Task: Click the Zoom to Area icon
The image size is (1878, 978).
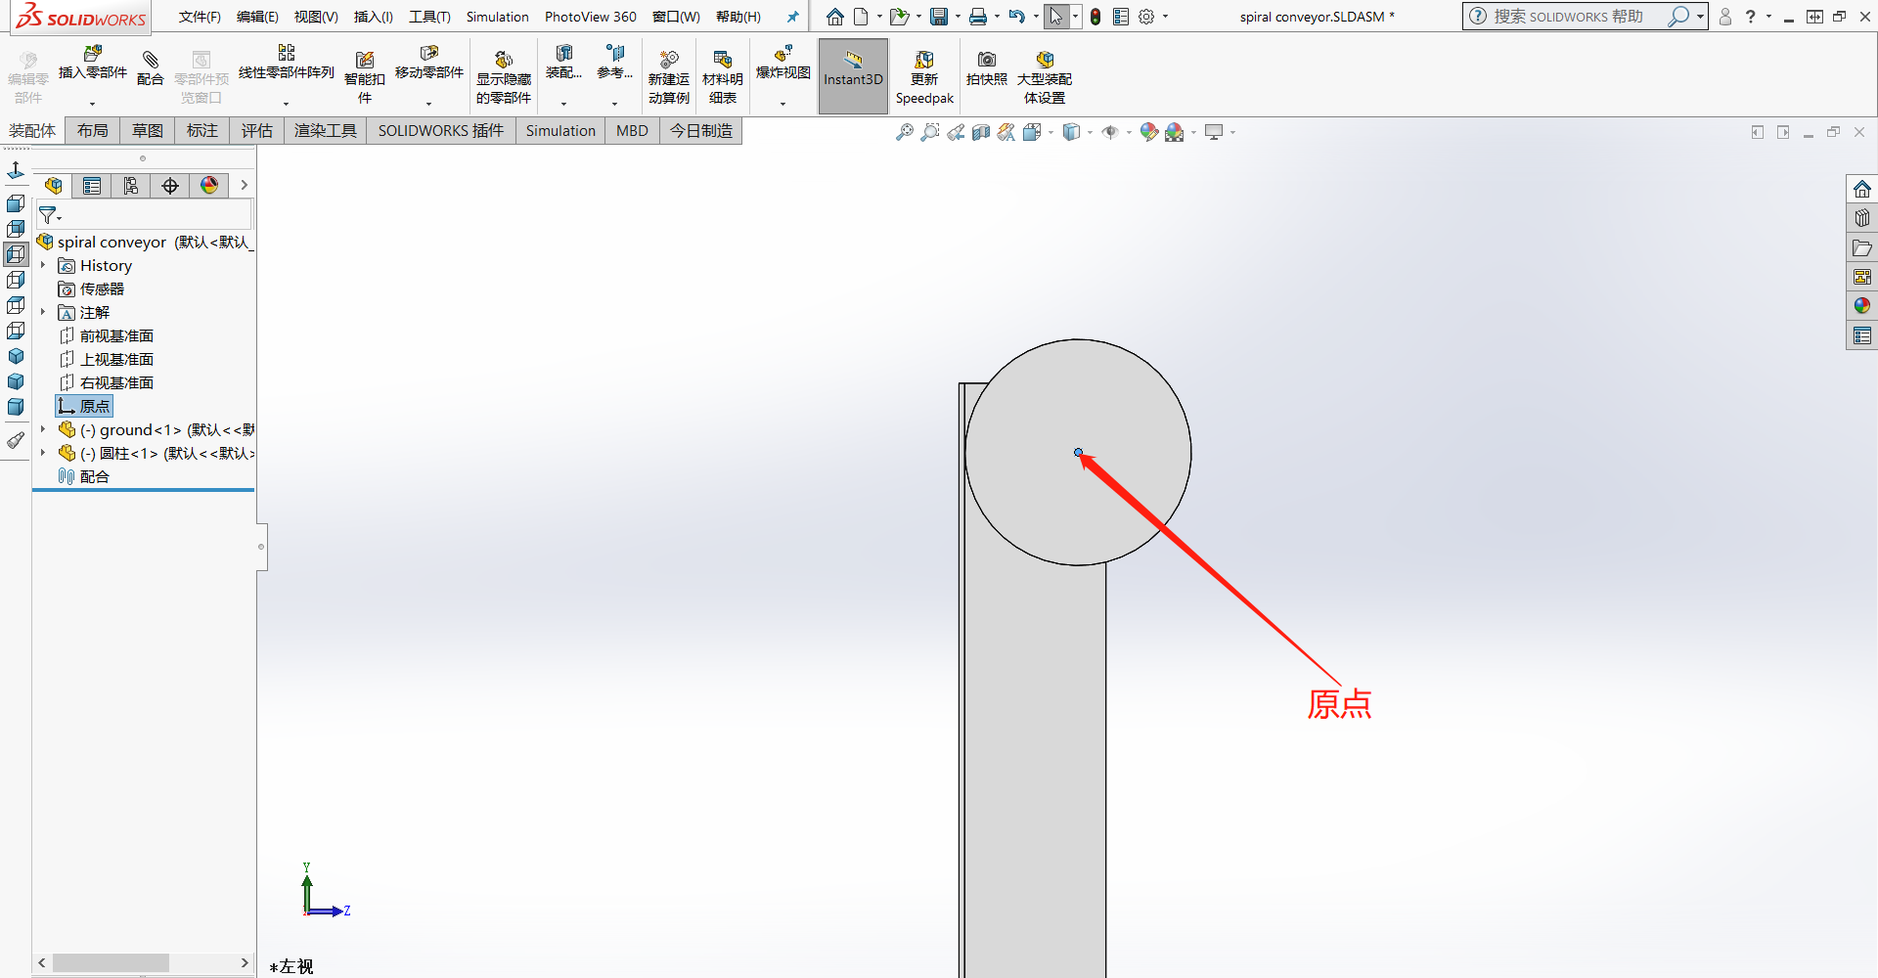Action: 930,132
